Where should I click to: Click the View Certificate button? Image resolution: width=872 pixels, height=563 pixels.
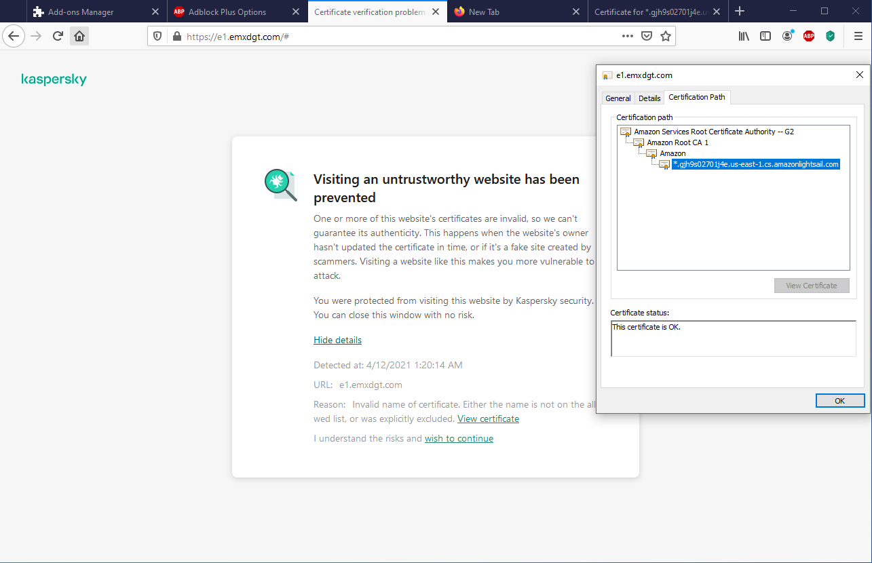(x=812, y=286)
